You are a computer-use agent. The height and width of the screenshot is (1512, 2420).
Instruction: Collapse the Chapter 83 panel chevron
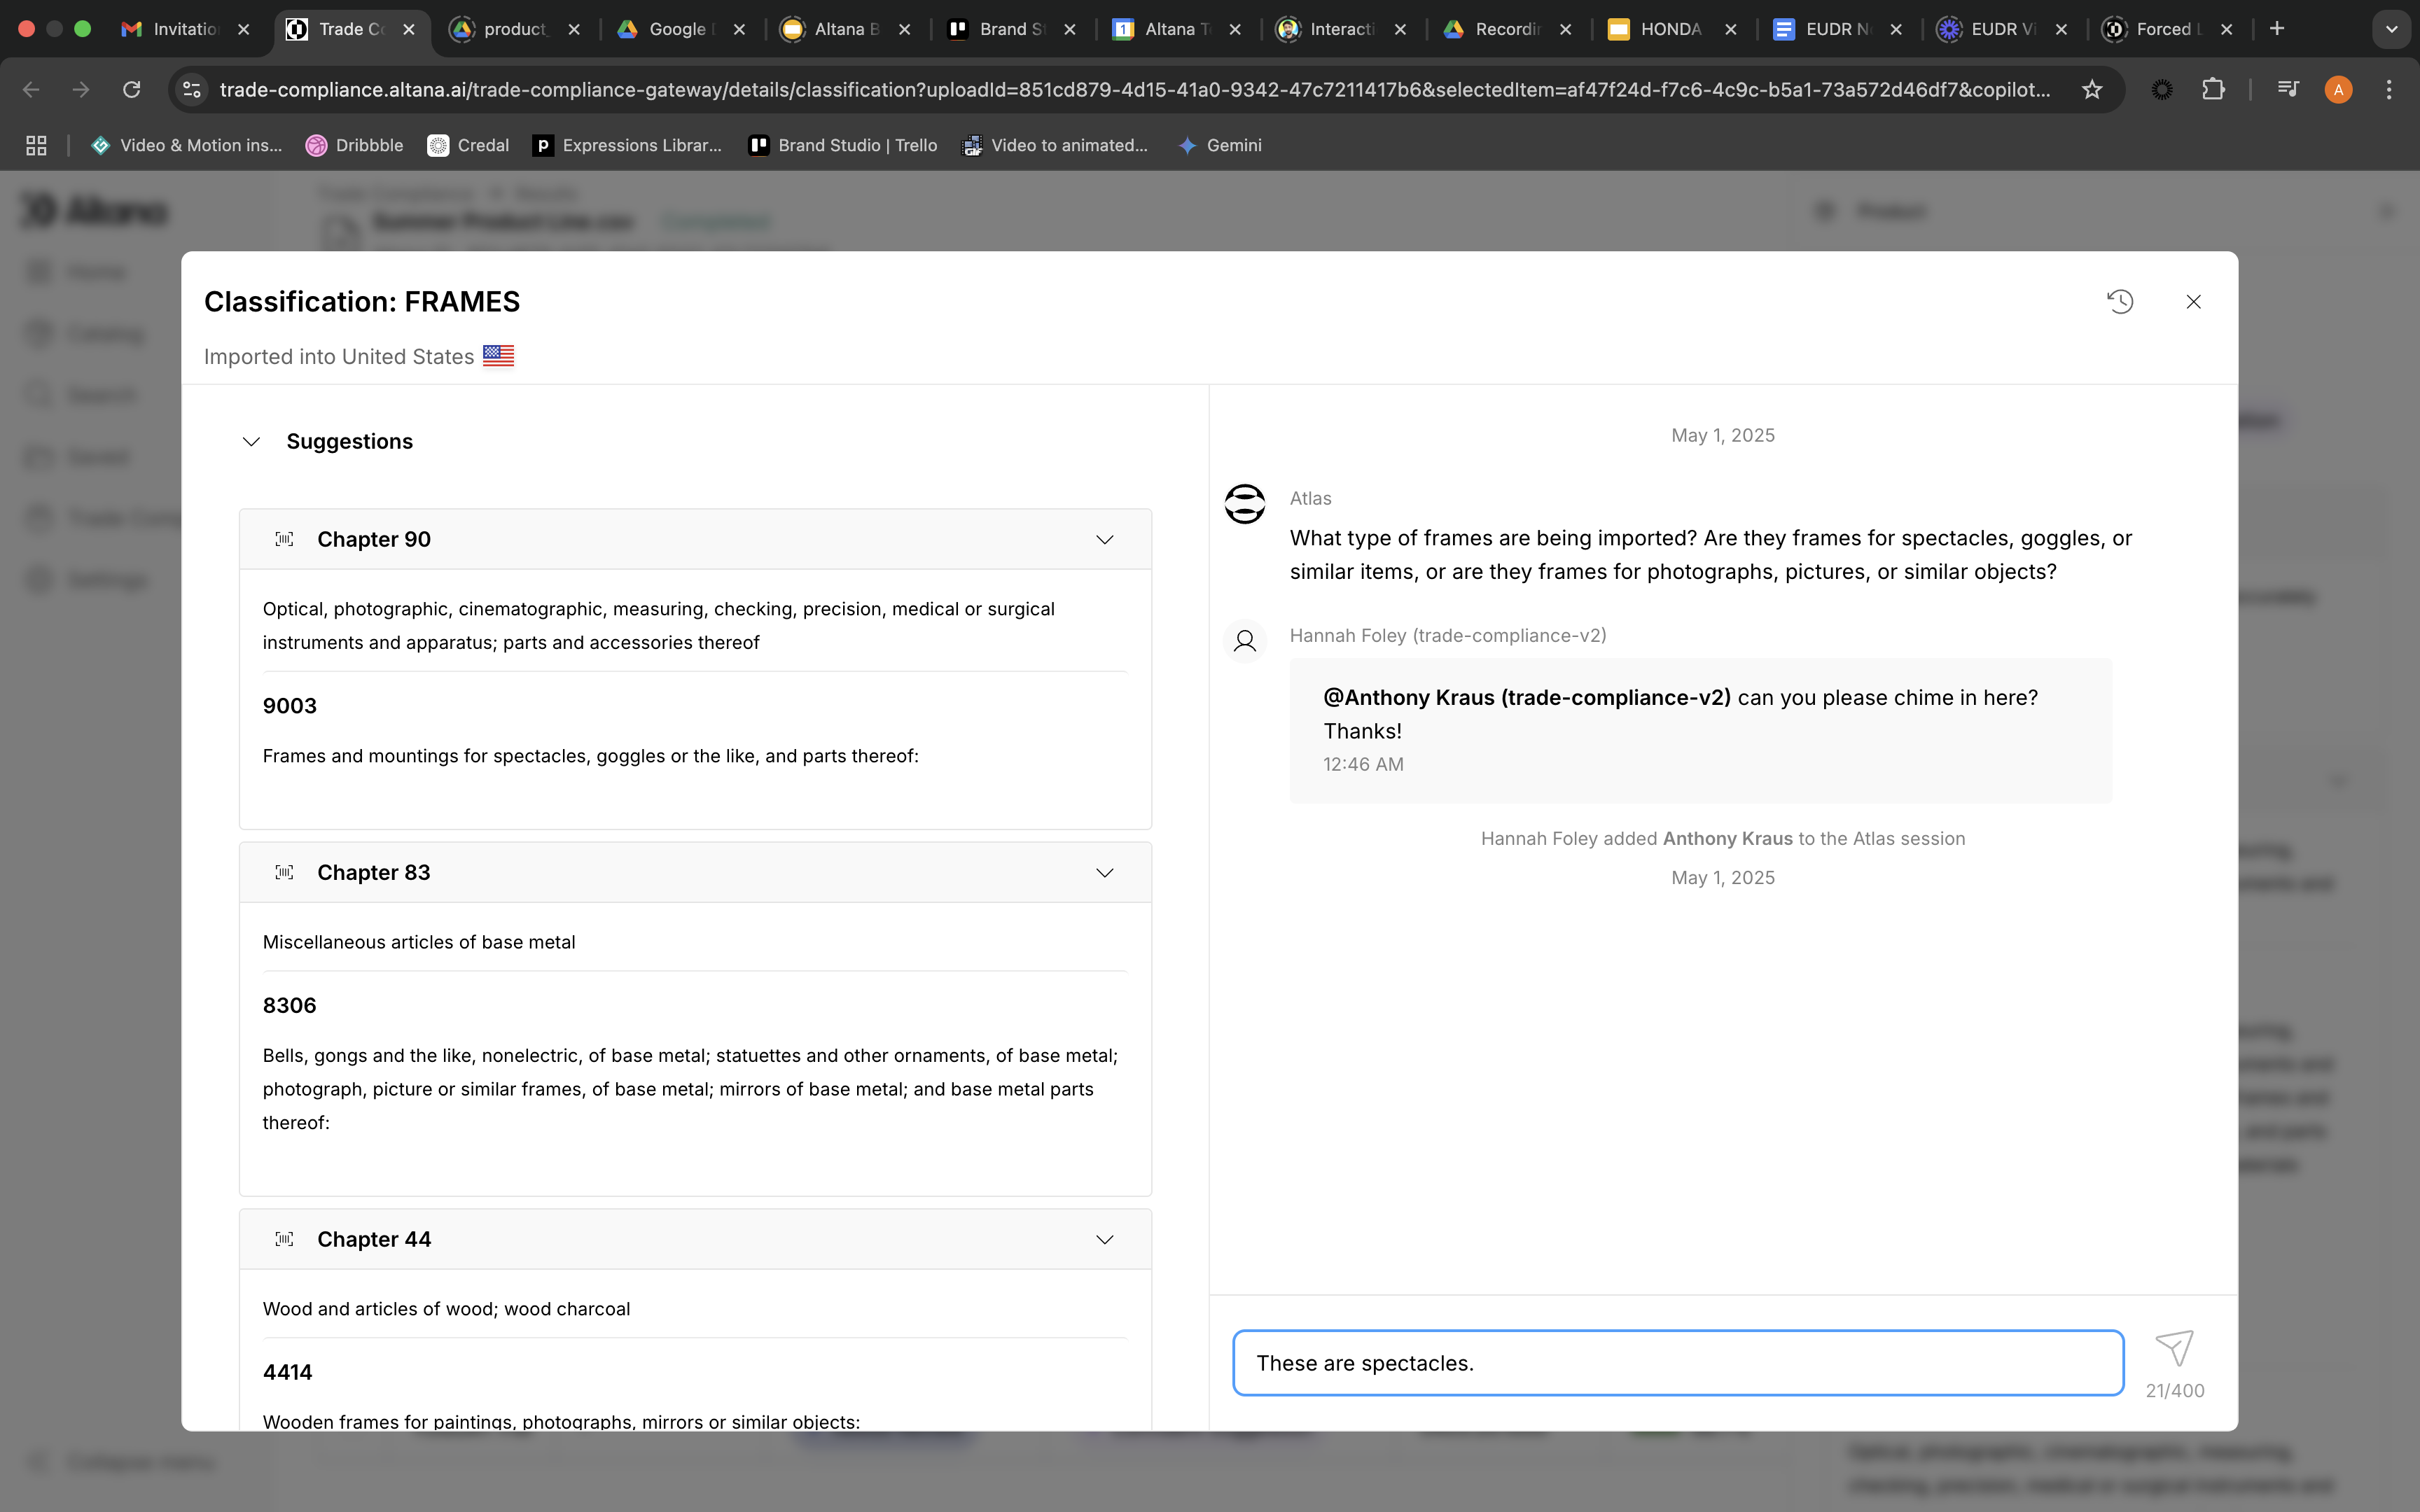pos(1104,873)
